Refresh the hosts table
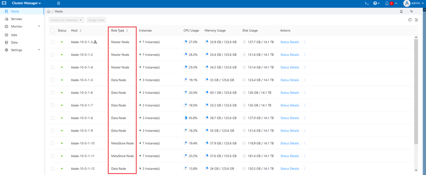 click(x=410, y=20)
